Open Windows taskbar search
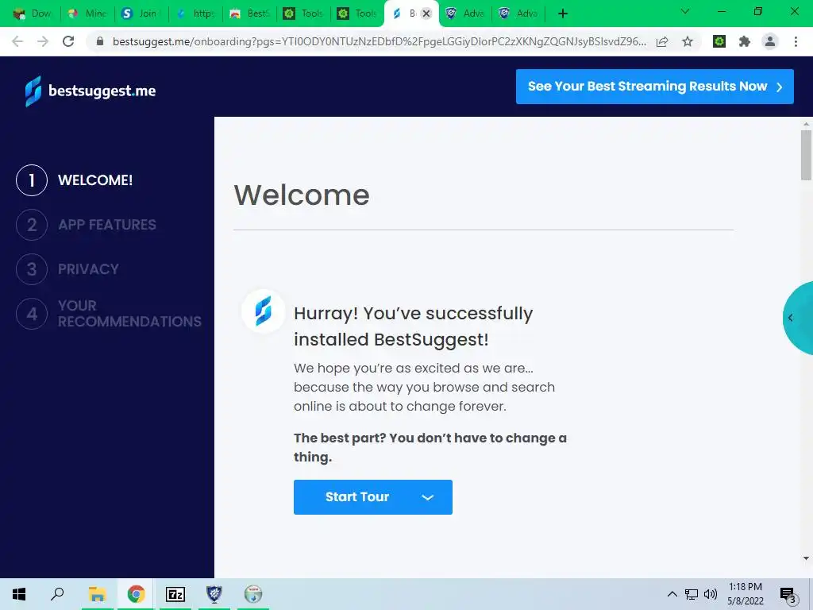The width and height of the screenshot is (813, 610). pyautogui.click(x=57, y=594)
